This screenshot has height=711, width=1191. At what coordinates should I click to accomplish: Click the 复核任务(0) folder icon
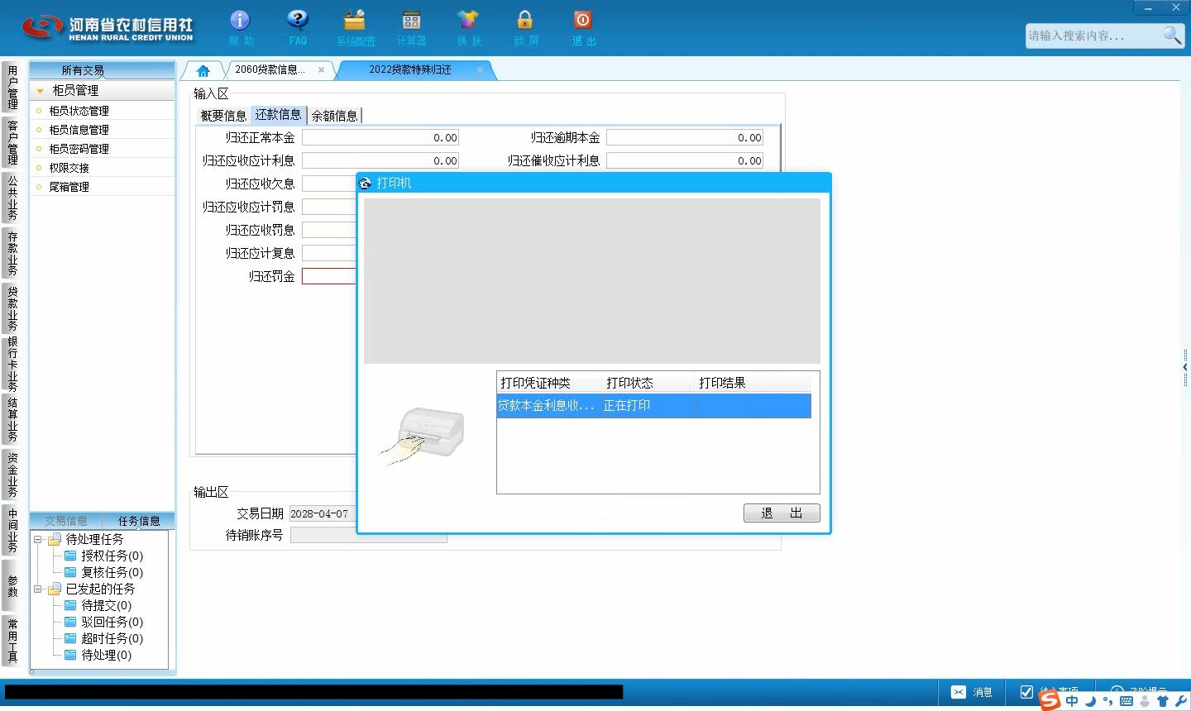click(x=70, y=572)
